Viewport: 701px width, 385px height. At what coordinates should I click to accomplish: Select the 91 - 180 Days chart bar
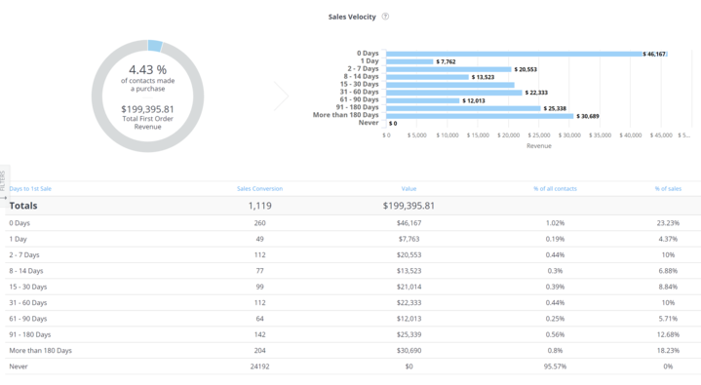[x=464, y=108]
